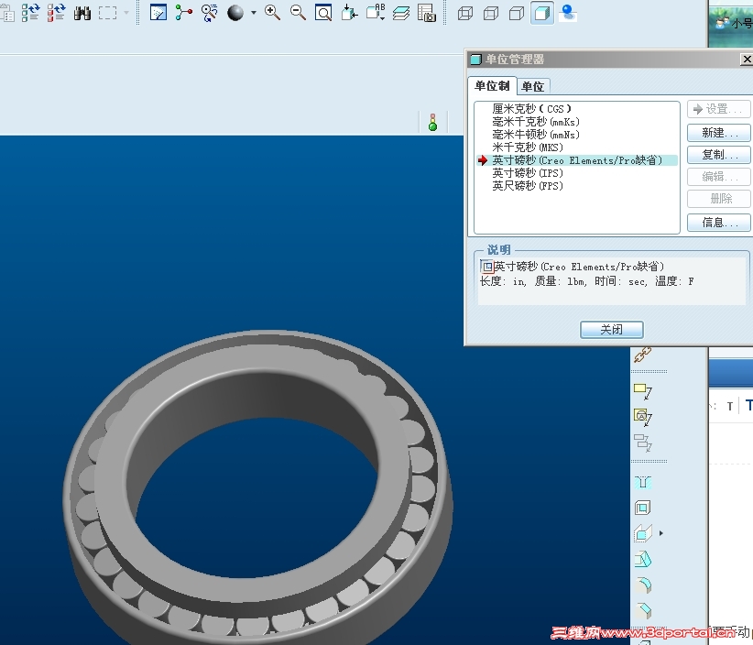This screenshot has width=753, height=645.
Task: Click the 复制 button
Action: pos(719,155)
